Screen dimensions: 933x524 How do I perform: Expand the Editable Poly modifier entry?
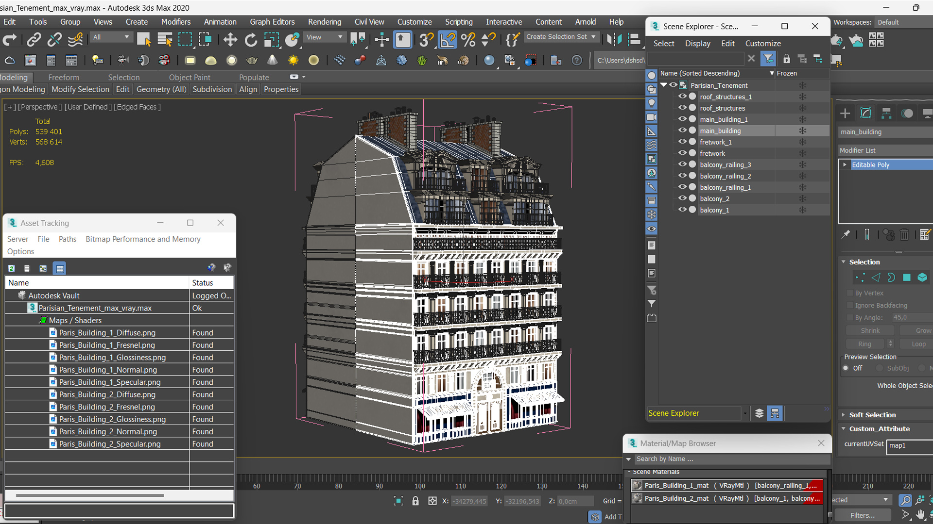pyautogui.click(x=845, y=165)
